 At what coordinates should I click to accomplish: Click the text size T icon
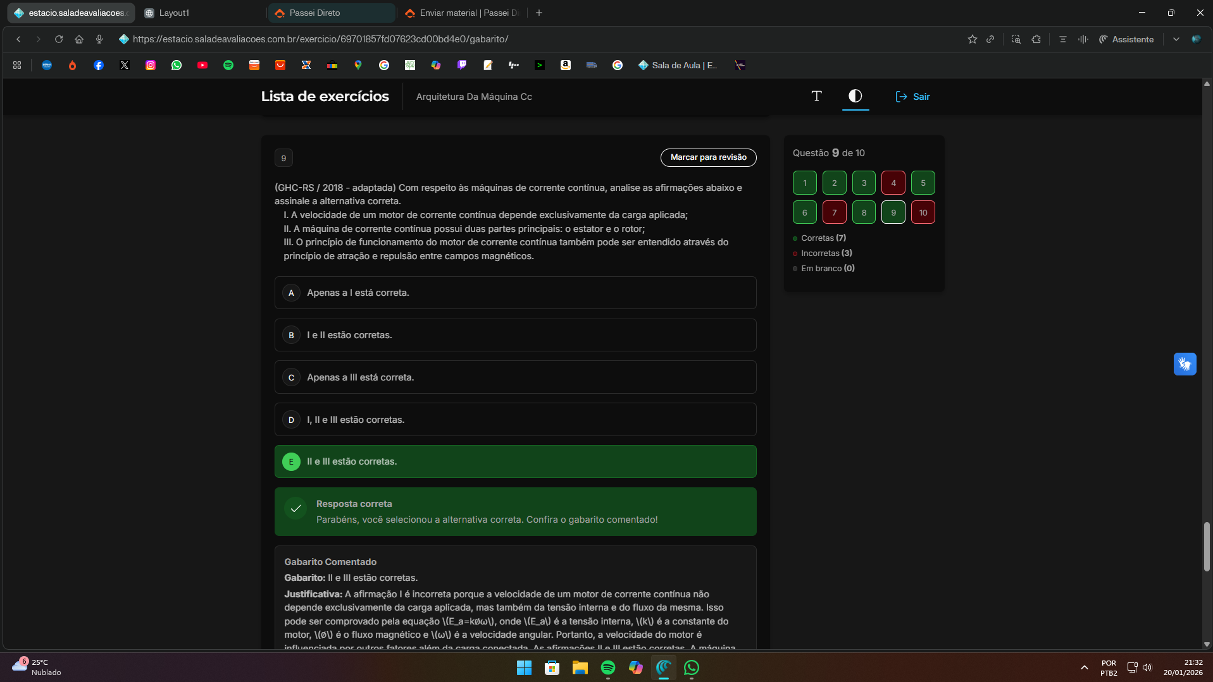pos(816,96)
